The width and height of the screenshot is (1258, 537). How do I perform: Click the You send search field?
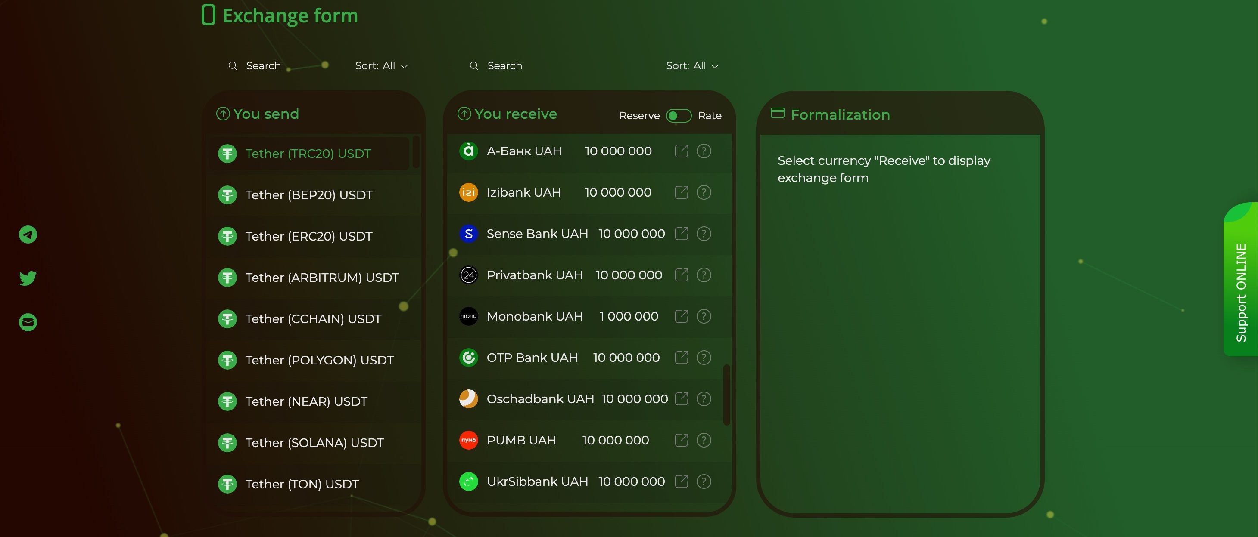tap(264, 66)
